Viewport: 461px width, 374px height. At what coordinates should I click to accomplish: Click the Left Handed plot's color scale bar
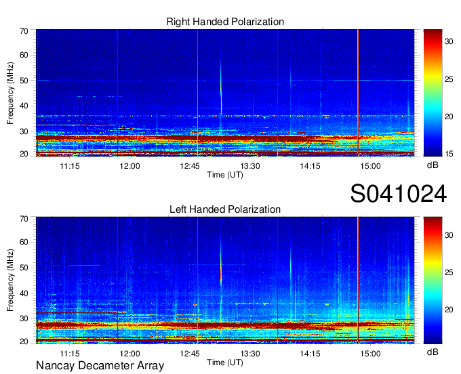click(x=433, y=280)
